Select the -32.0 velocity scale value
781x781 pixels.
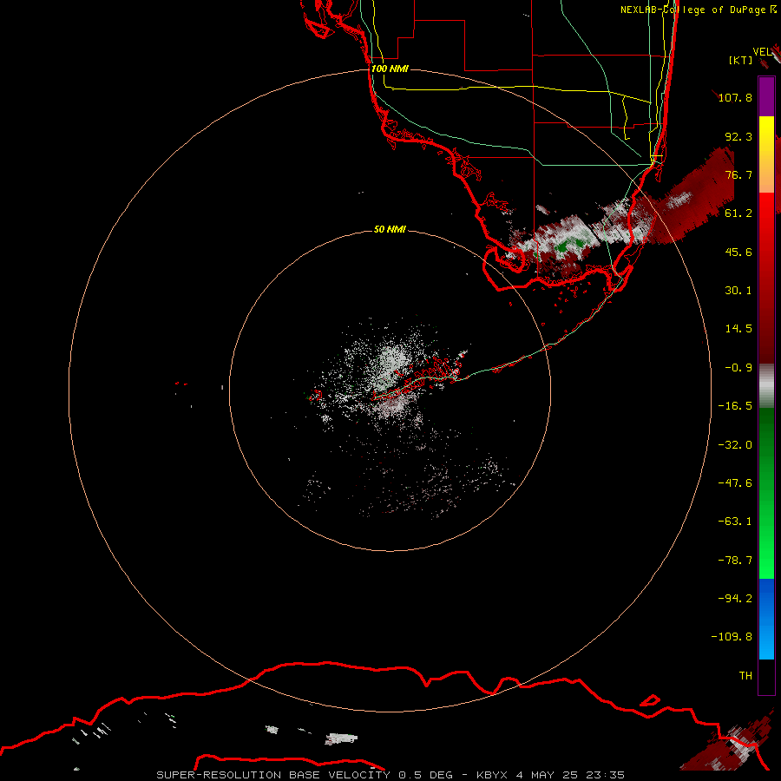pos(735,445)
